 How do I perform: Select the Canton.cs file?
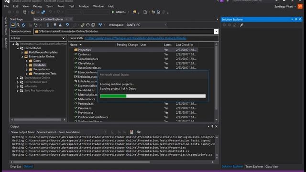pyautogui.click(x=84, y=54)
